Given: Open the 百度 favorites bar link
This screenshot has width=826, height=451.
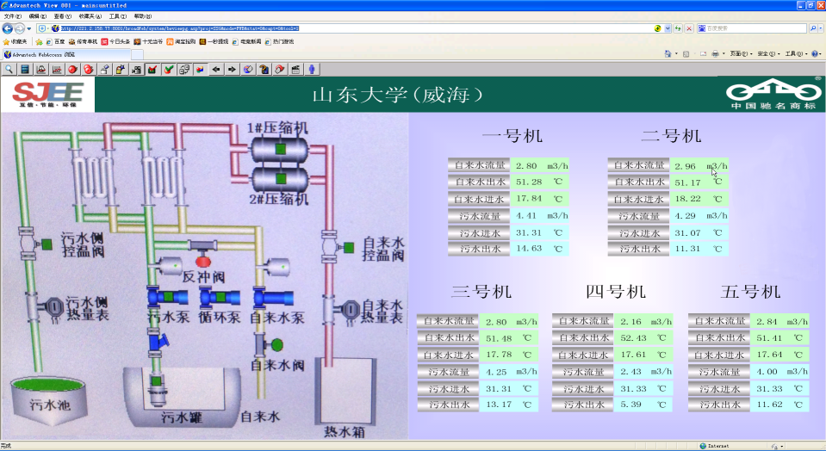Looking at the screenshot, I should point(55,41).
